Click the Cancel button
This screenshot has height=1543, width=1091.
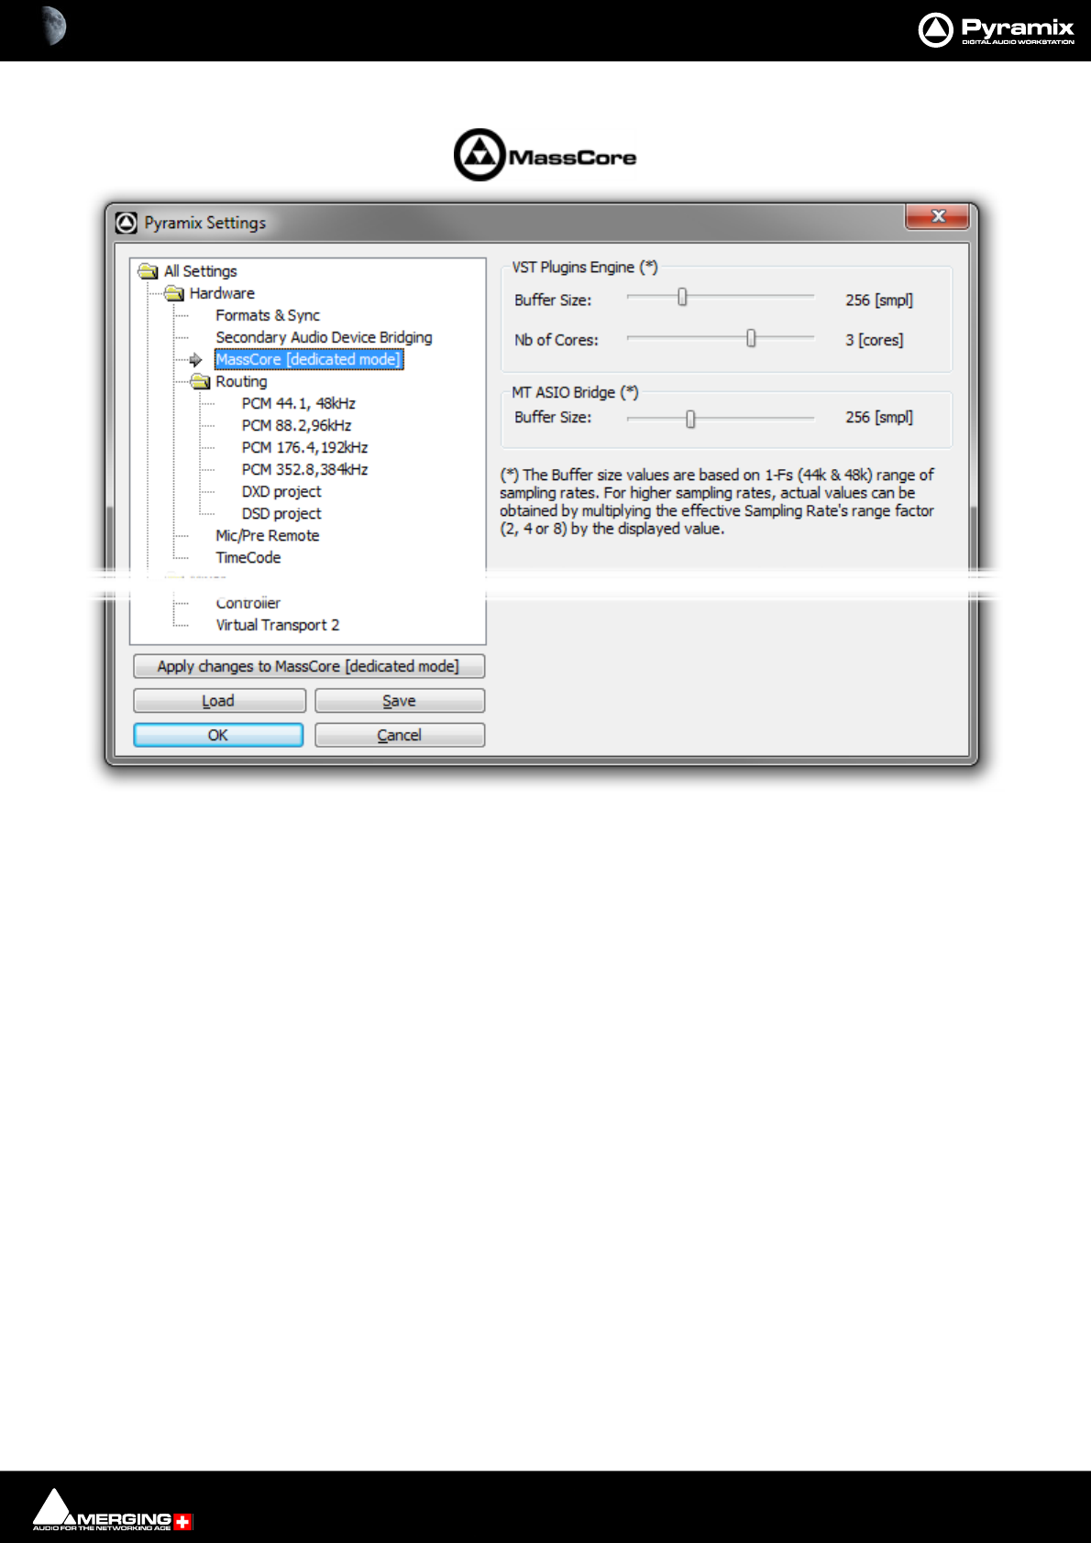pyautogui.click(x=400, y=735)
